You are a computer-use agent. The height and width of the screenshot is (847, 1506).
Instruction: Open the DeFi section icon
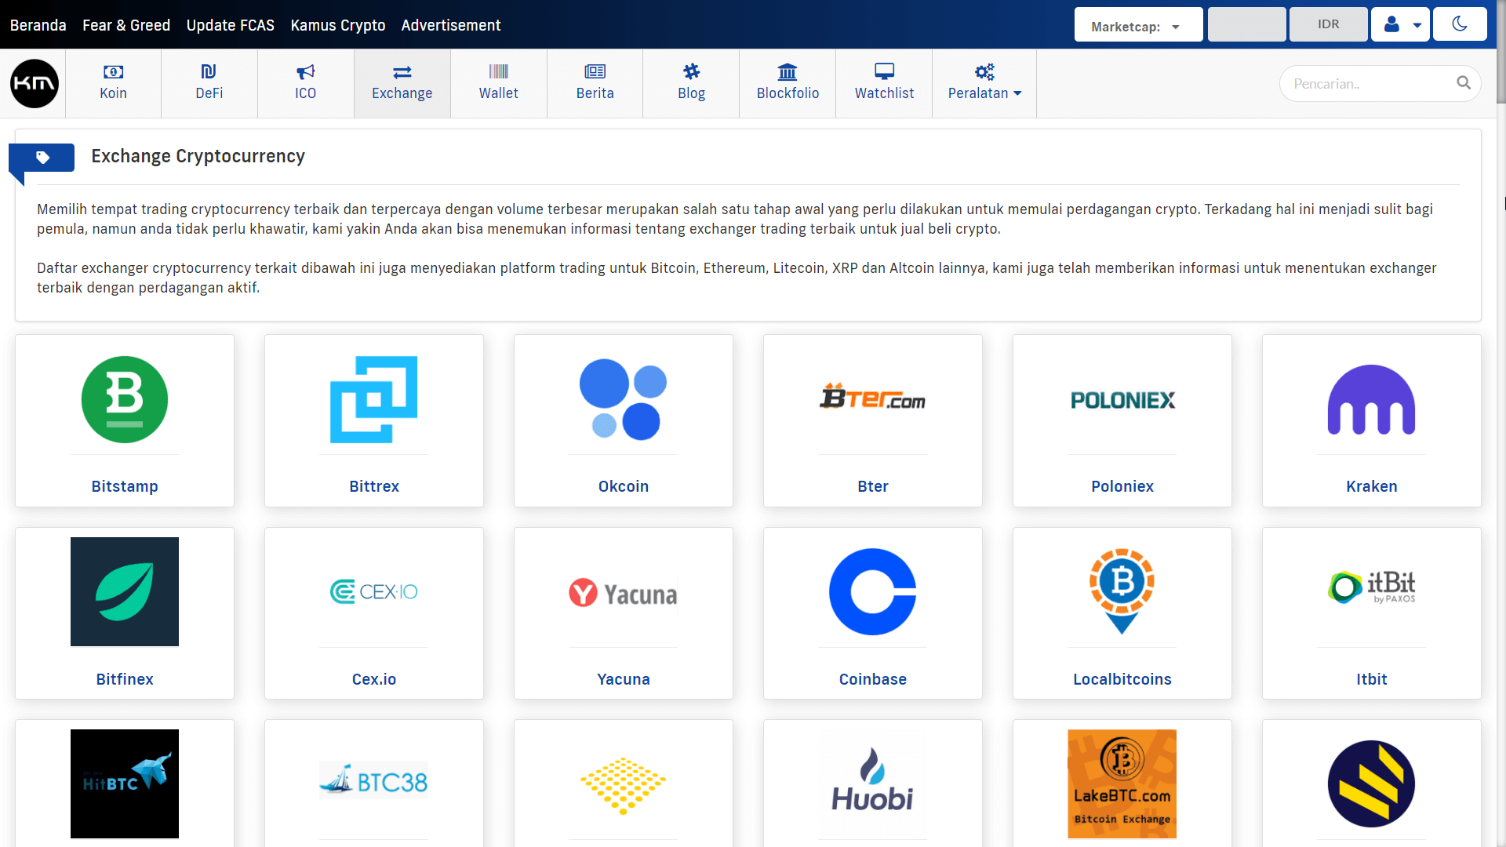pyautogui.click(x=209, y=71)
